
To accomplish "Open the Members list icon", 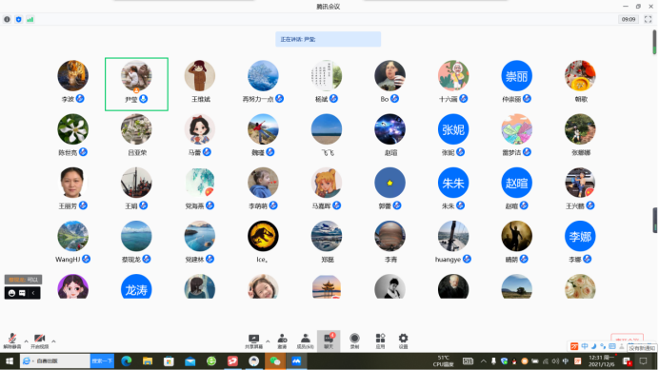I will click(x=305, y=341).
